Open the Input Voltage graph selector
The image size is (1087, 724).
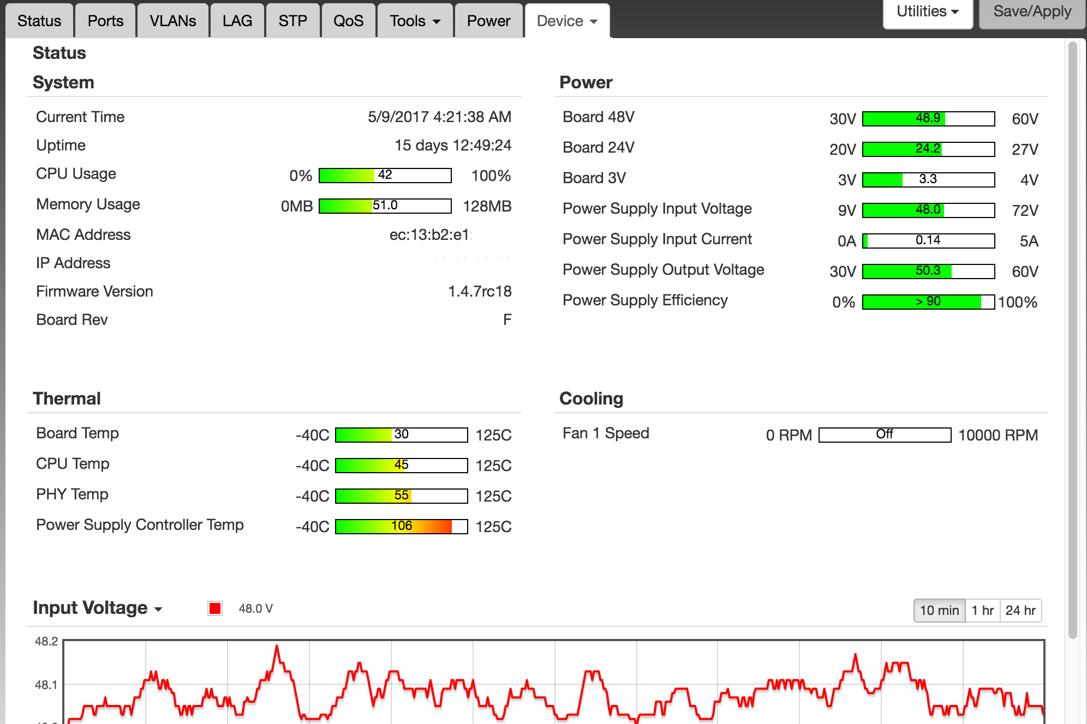(98, 608)
